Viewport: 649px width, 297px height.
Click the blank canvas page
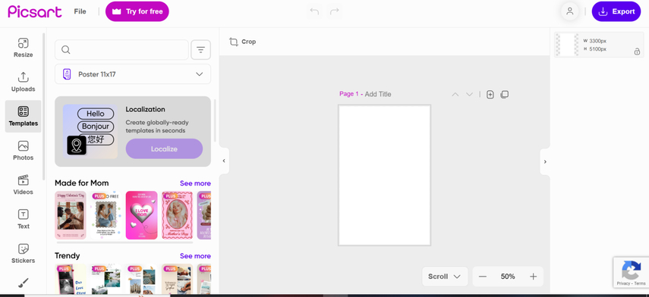(385, 175)
